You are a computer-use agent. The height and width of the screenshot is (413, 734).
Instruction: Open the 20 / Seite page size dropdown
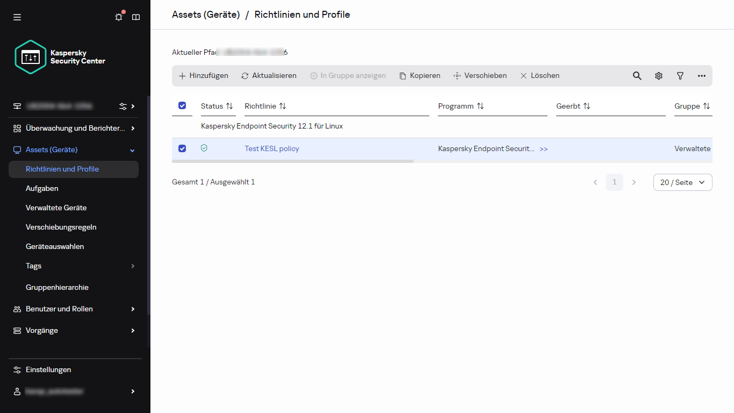pos(682,182)
